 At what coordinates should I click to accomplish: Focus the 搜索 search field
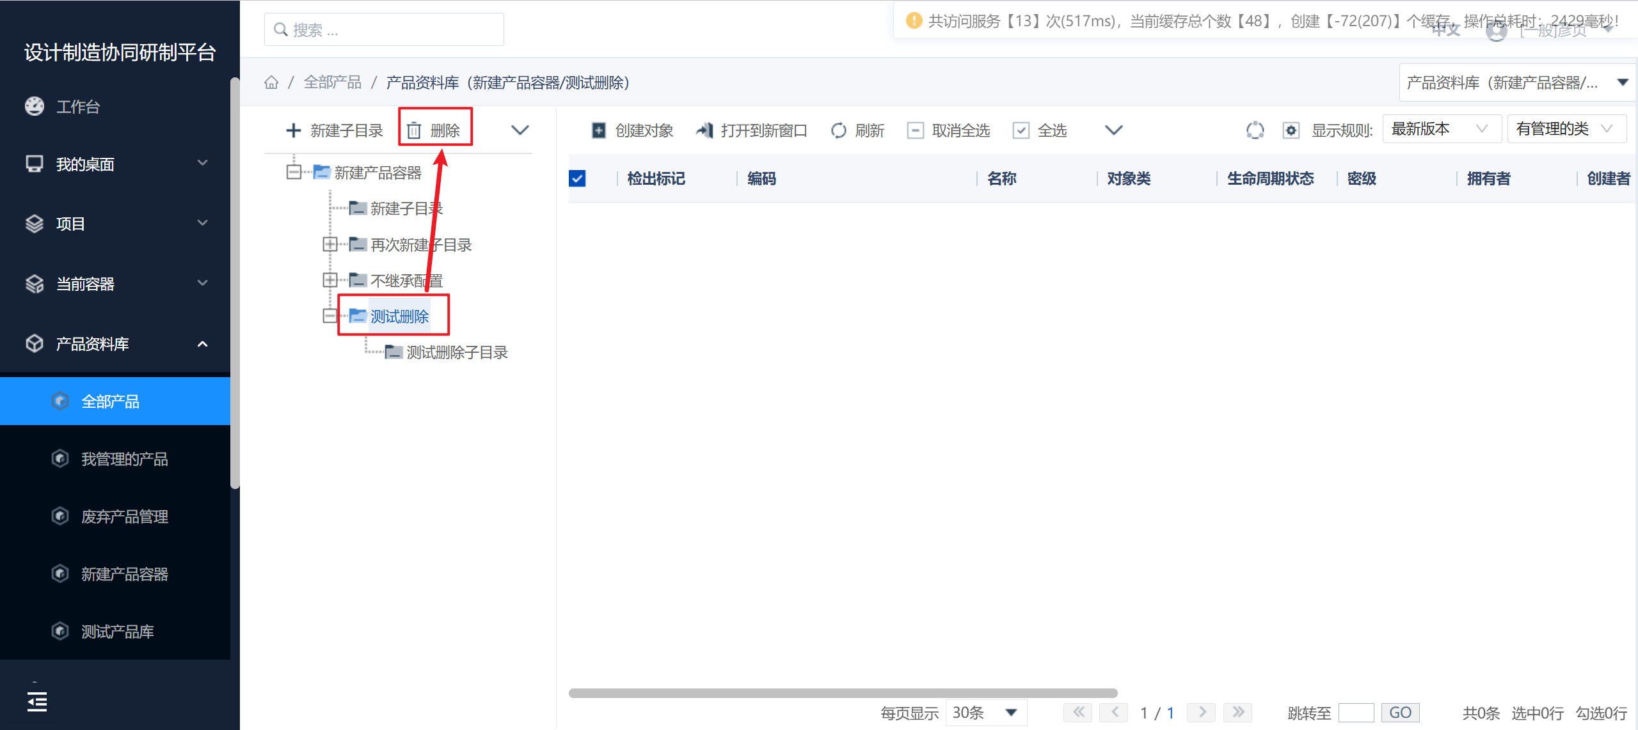[384, 29]
